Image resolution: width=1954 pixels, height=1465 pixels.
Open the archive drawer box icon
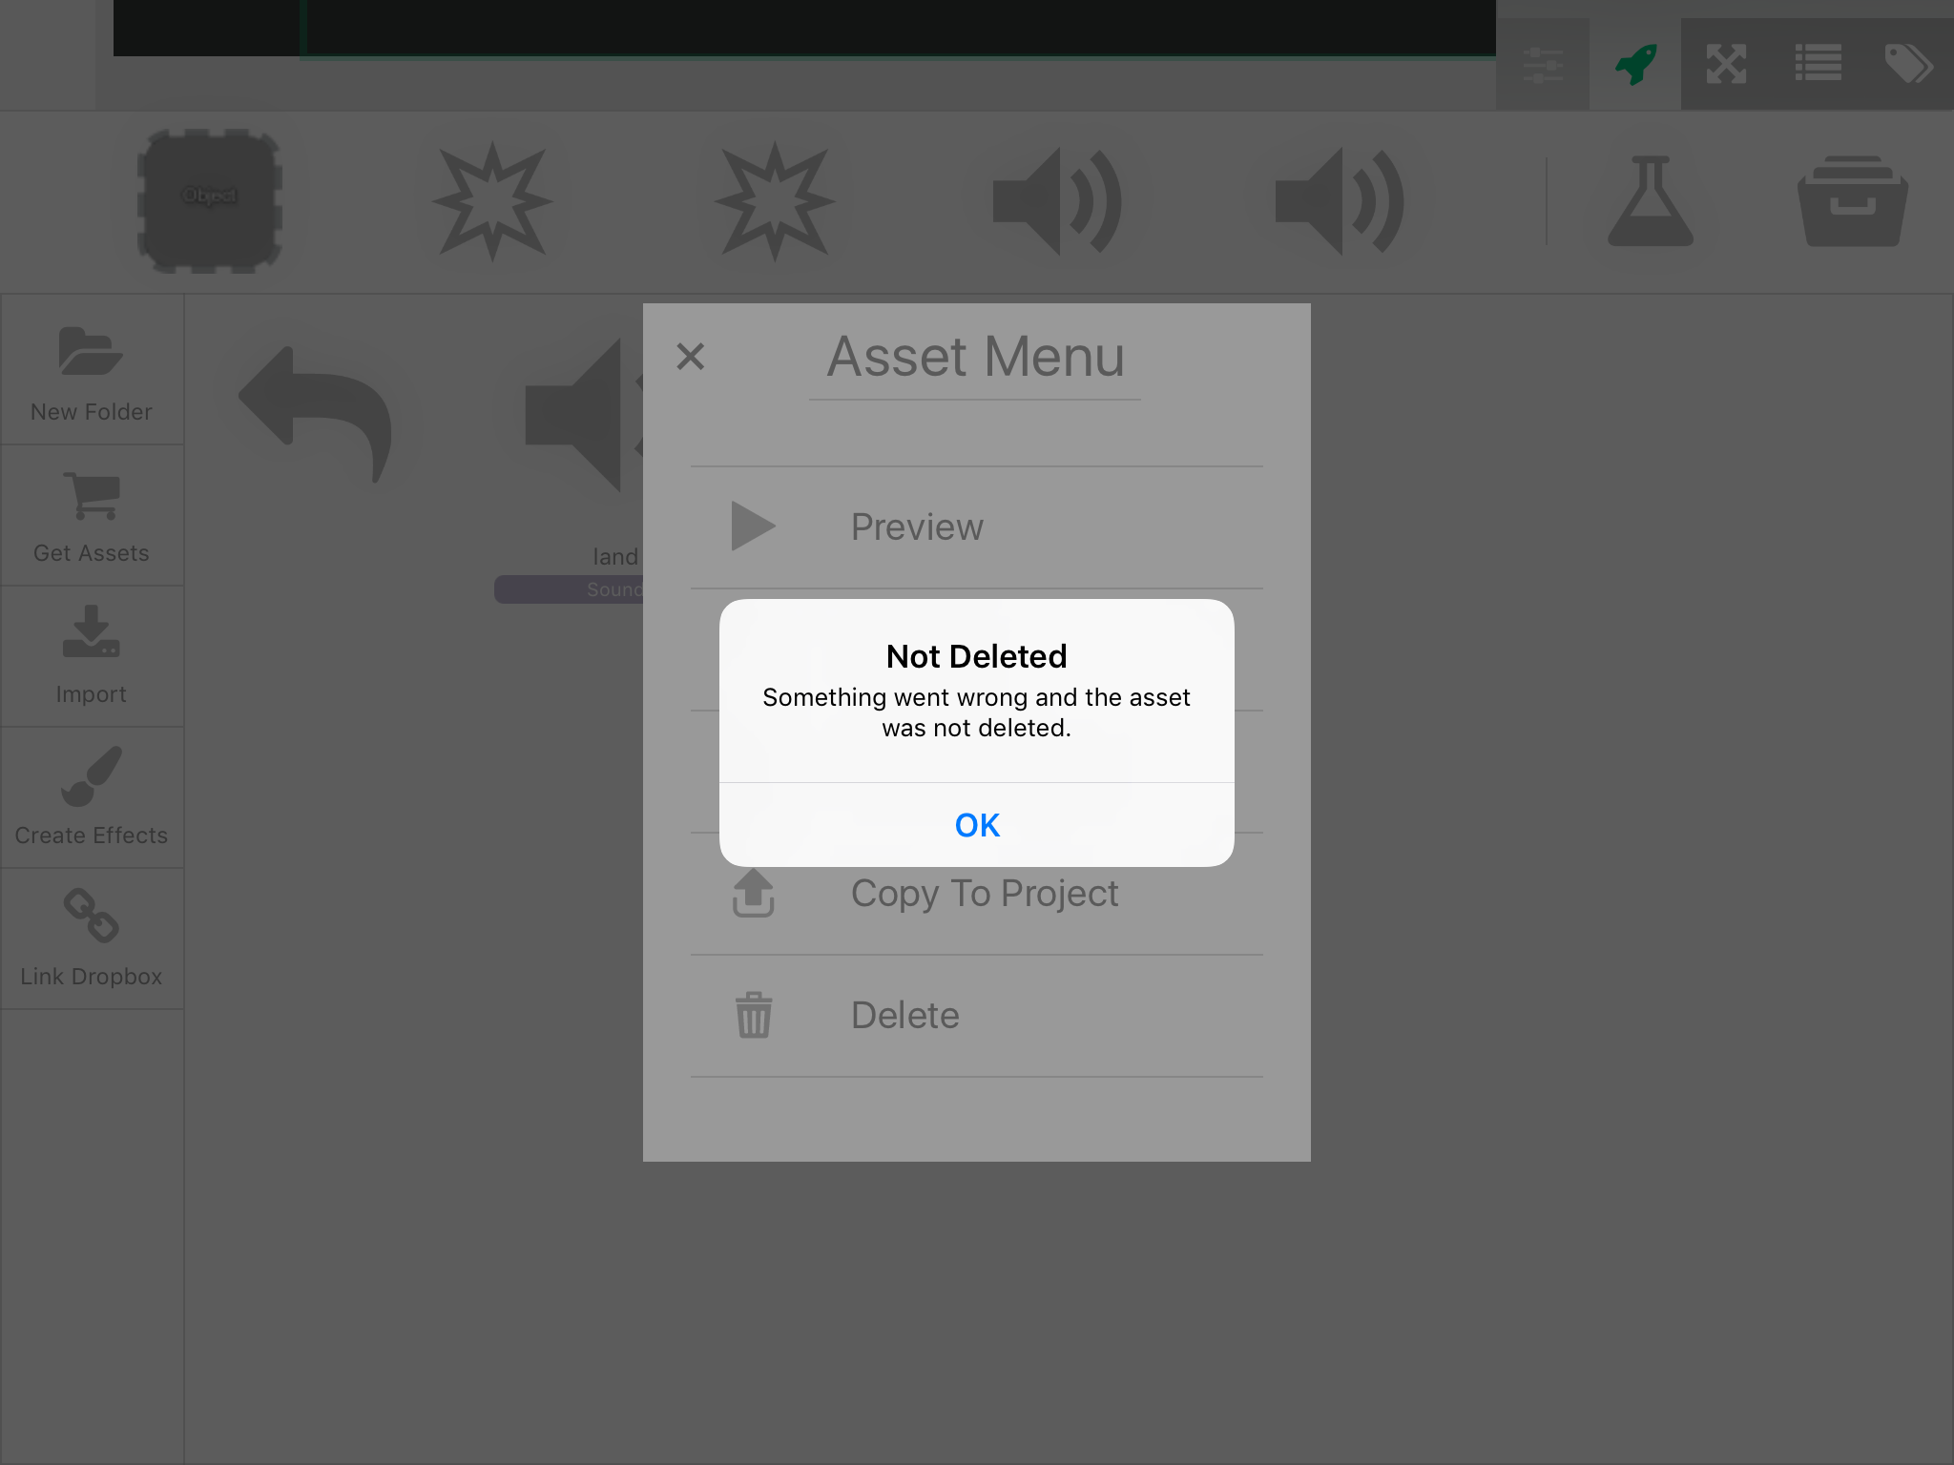(x=1852, y=201)
